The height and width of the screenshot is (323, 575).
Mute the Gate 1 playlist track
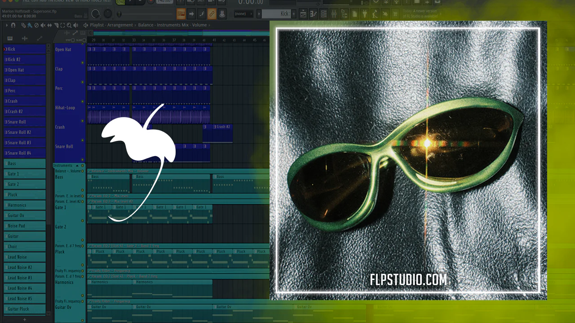(83, 220)
